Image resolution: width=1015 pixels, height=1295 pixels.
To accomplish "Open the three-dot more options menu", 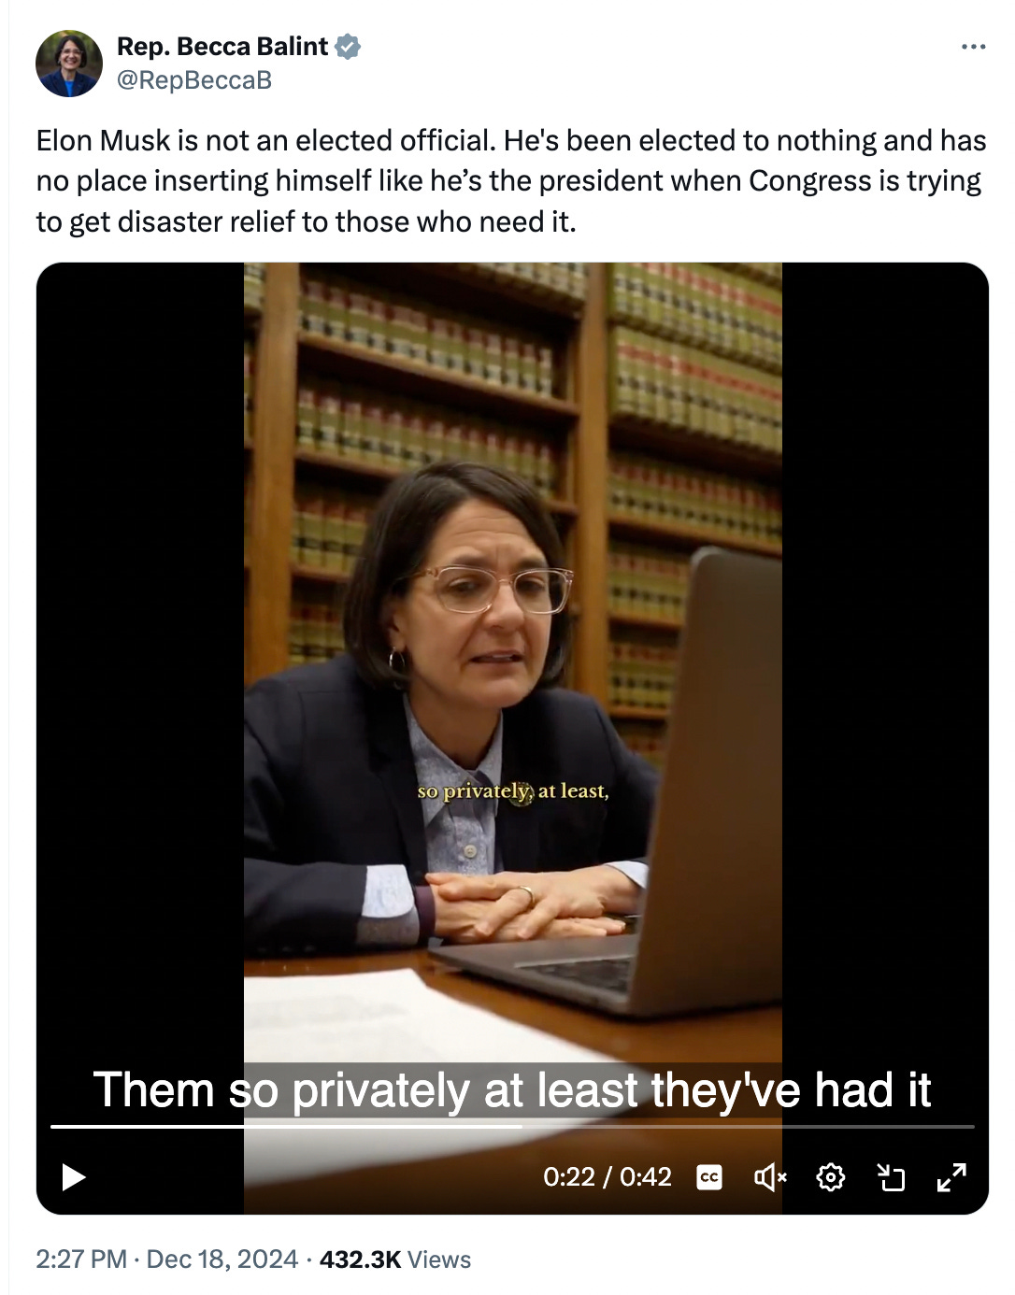I will click(x=973, y=47).
